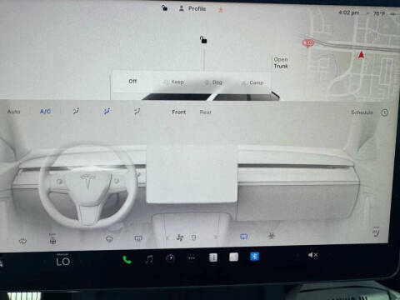Screen dimensions: 400x300
Task: Open the three-dots app launcher
Action: 192,258
